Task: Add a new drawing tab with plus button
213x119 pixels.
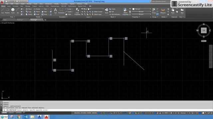Action: (x=45, y=20)
